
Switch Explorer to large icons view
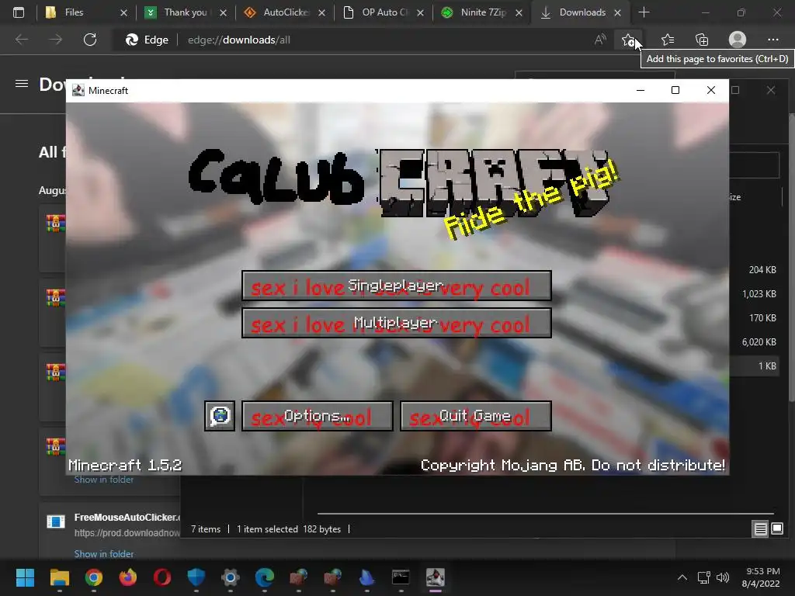click(x=777, y=529)
